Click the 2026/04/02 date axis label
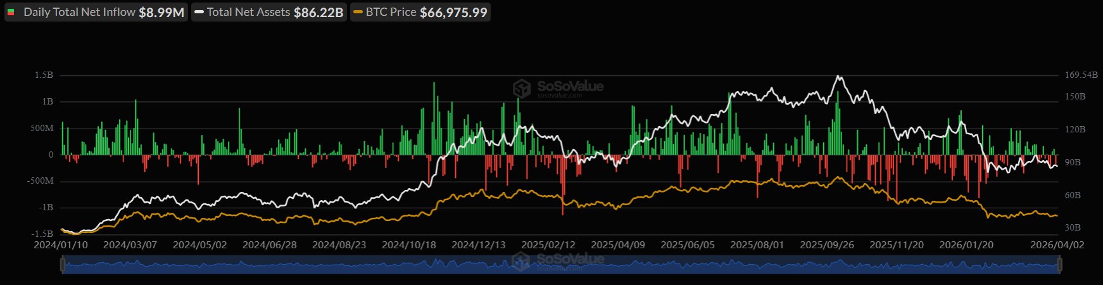Viewport: 1103px width, 285px height. [1057, 245]
